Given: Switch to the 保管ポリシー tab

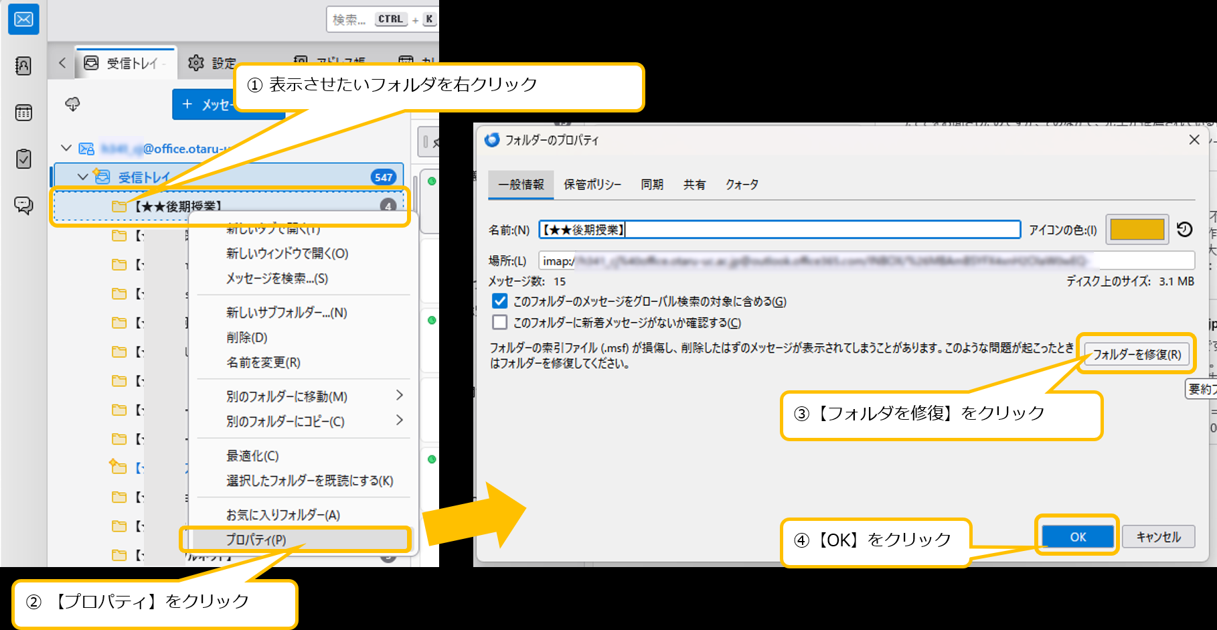Looking at the screenshot, I should pos(592,185).
